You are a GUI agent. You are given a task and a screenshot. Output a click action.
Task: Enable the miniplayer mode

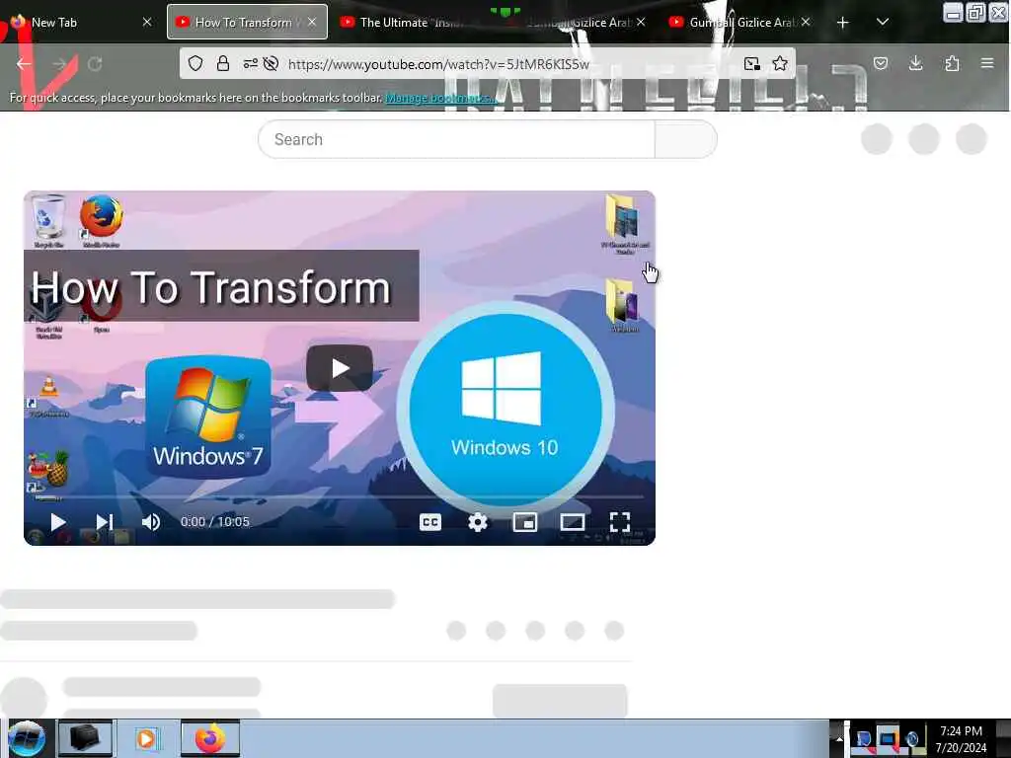(x=525, y=521)
